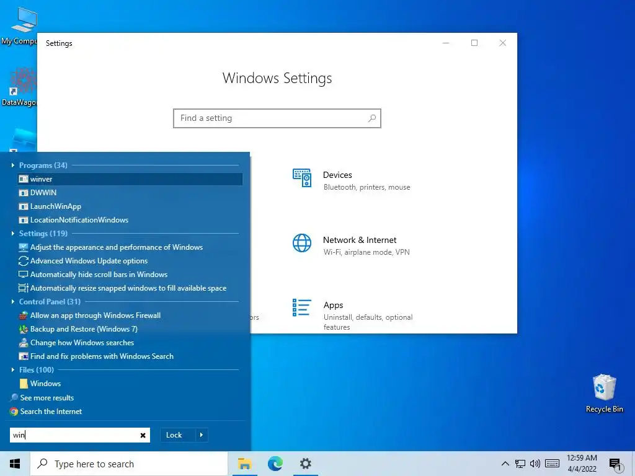
Task: Open Apps settings list icon
Action: [x=302, y=307]
